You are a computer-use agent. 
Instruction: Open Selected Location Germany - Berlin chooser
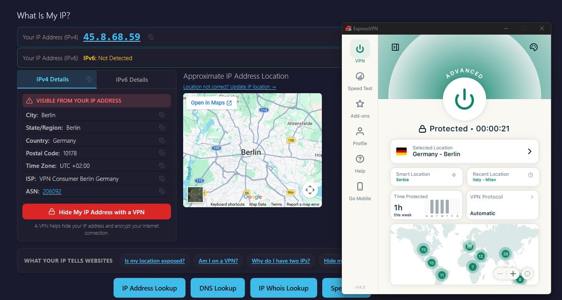coord(464,151)
